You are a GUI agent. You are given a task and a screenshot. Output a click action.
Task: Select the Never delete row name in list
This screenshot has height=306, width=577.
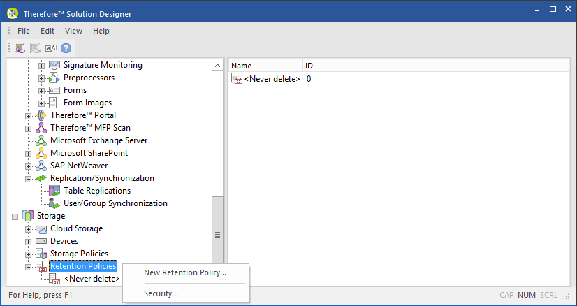272,79
